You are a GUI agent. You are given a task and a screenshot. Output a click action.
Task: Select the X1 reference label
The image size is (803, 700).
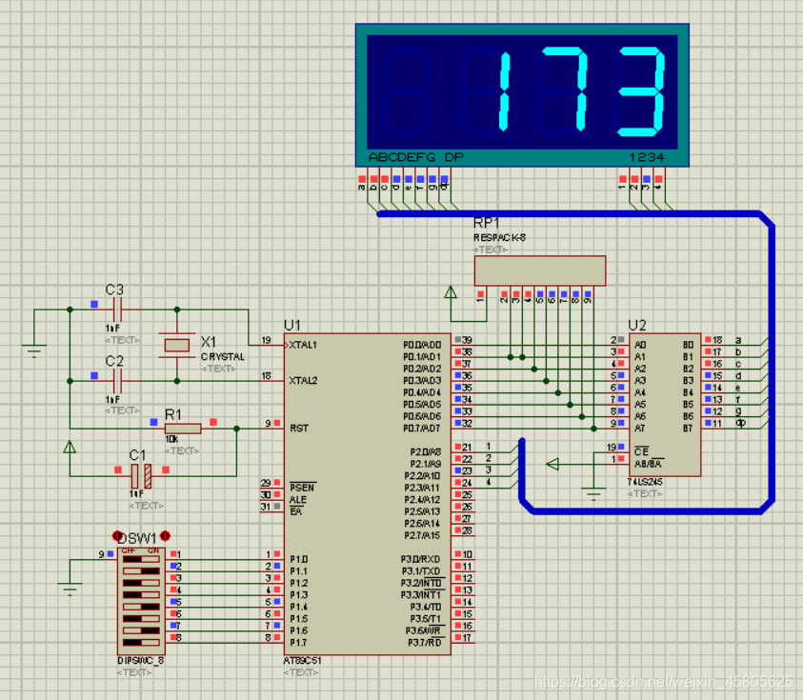click(209, 342)
